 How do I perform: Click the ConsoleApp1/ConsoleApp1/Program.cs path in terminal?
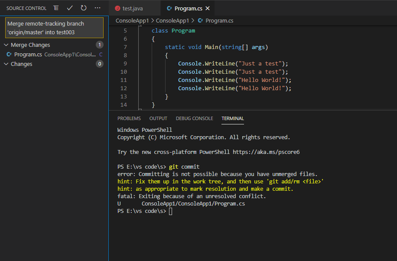pyautogui.click(x=193, y=203)
